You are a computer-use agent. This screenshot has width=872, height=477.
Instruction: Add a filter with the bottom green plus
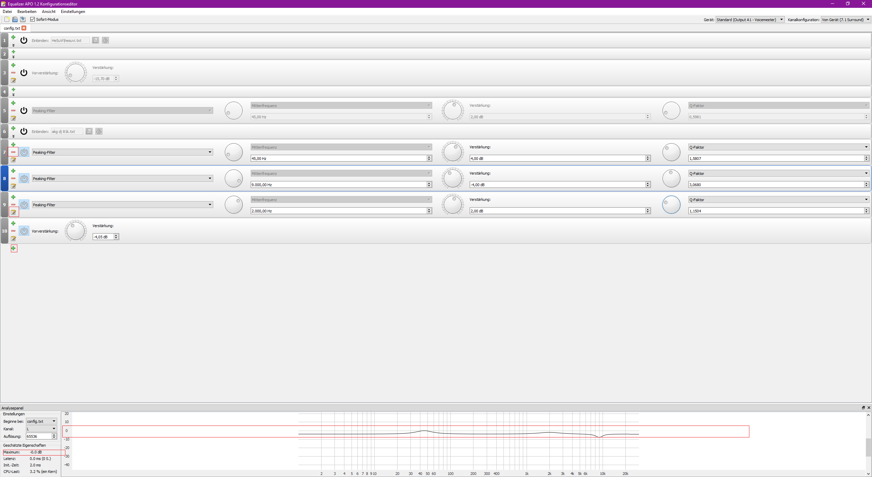pos(14,248)
